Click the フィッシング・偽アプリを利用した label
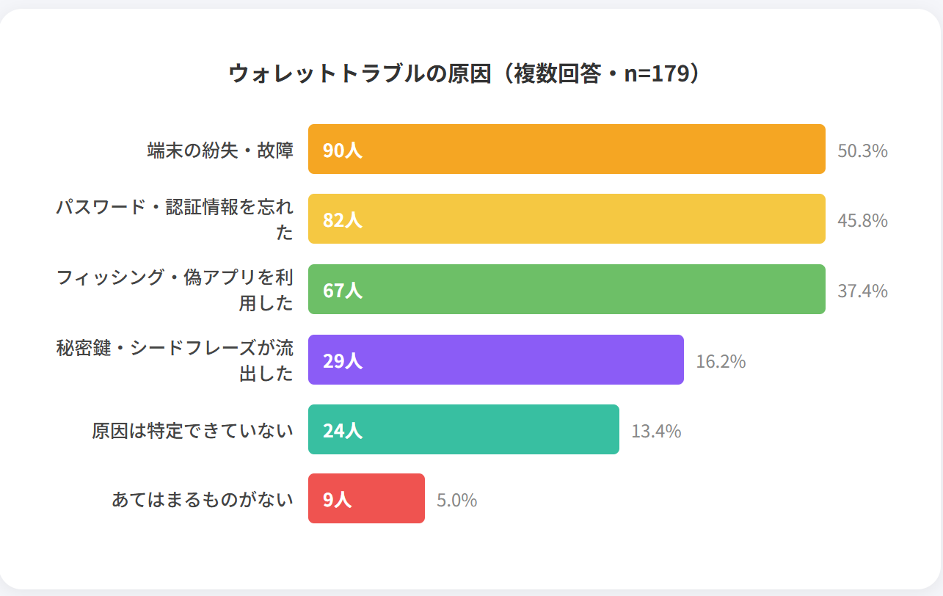The image size is (943, 596). click(x=175, y=290)
